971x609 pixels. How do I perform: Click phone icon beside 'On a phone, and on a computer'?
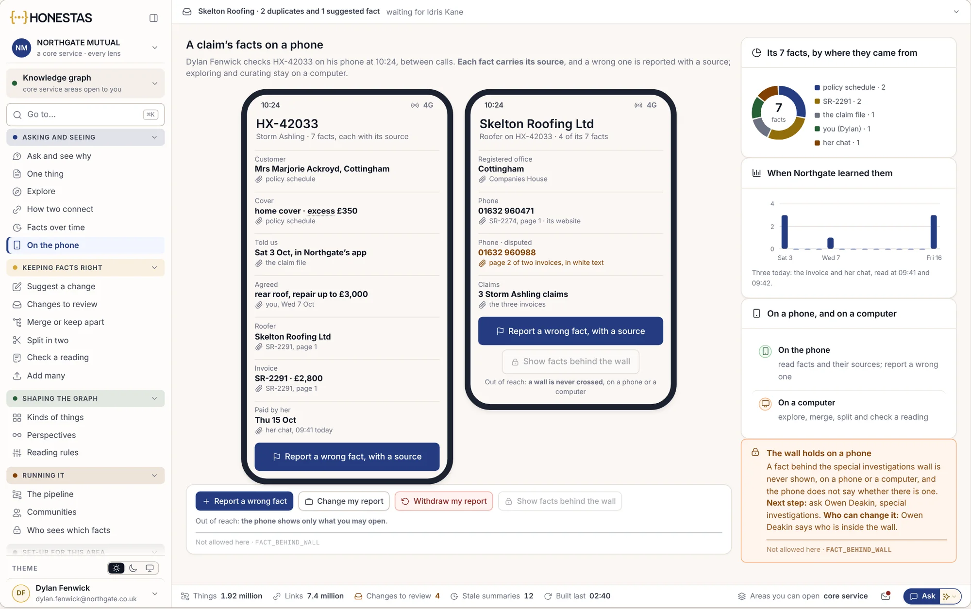click(756, 313)
